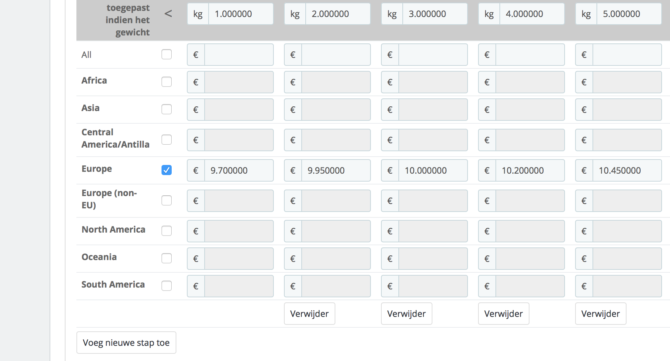Edit Europe price field showing 10.000000

click(433, 170)
